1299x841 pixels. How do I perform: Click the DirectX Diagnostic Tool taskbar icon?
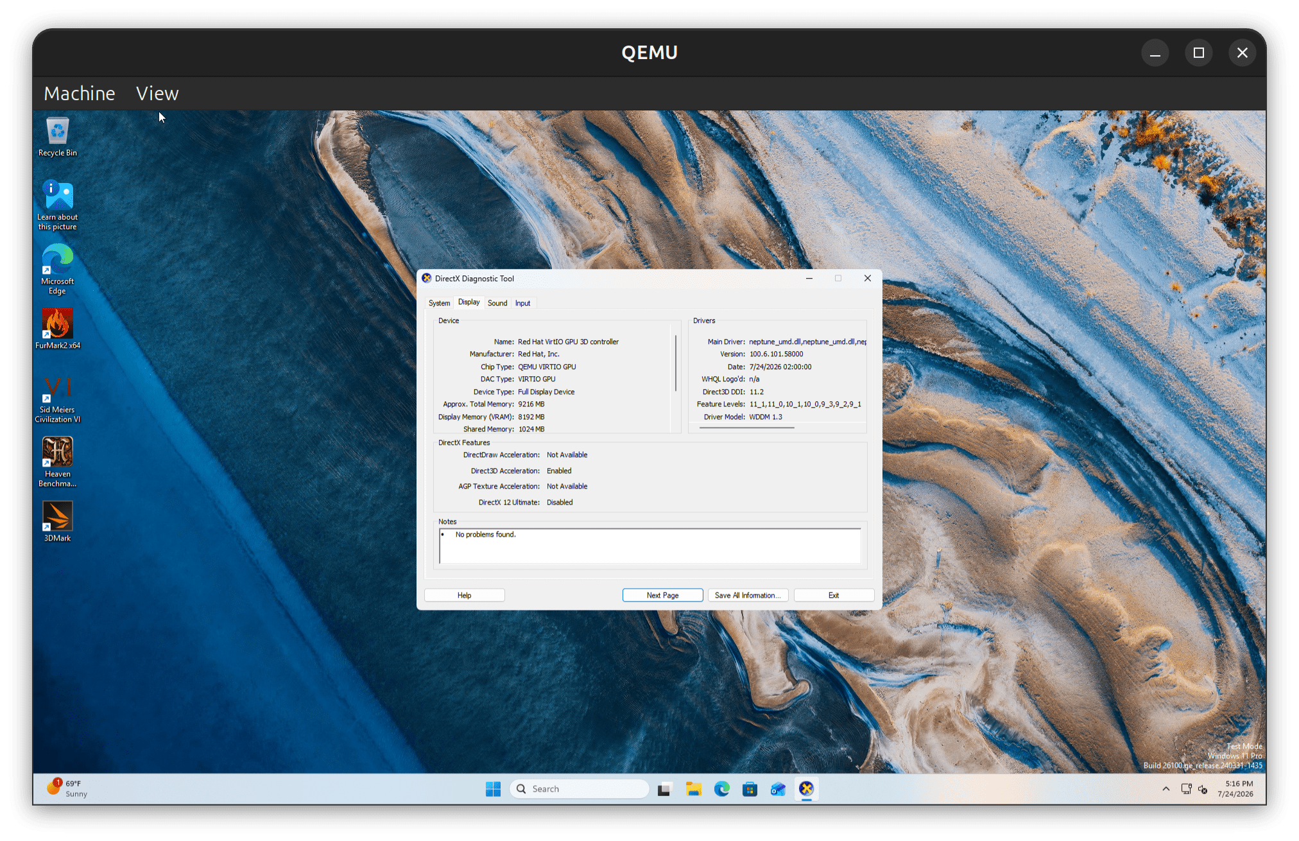tap(807, 789)
